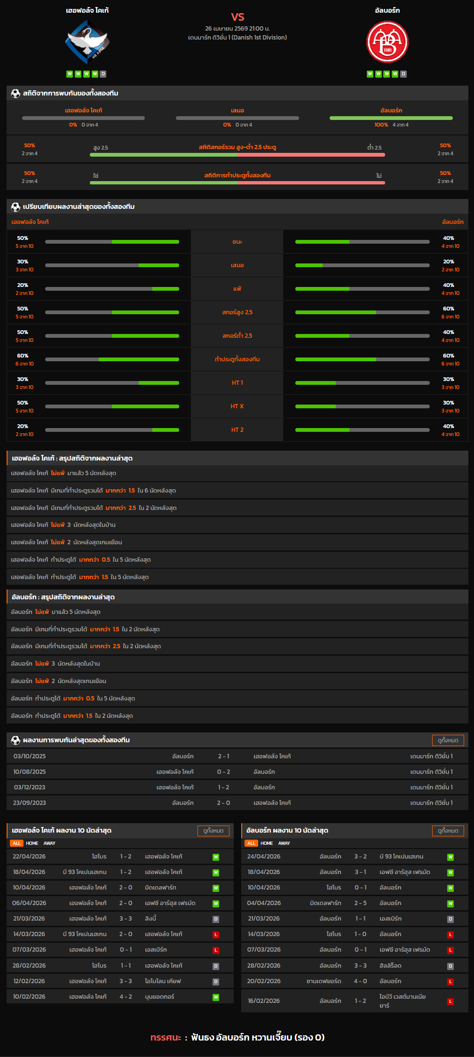Select ALL filter in Aalborg last 10 matches
This screenshot has width=474, height=1057.
coord(251,843)
